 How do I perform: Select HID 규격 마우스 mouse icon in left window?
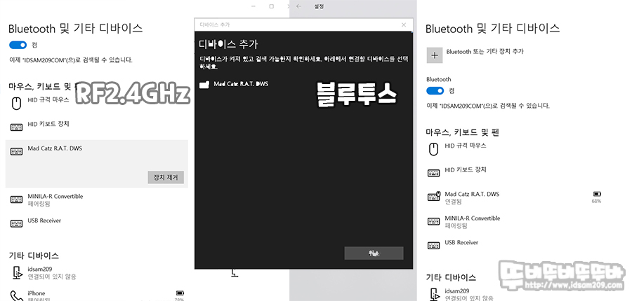(x=16, y=104)
